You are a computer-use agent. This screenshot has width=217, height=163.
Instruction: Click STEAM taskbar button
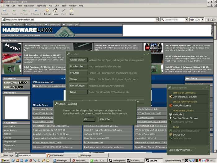154,161
